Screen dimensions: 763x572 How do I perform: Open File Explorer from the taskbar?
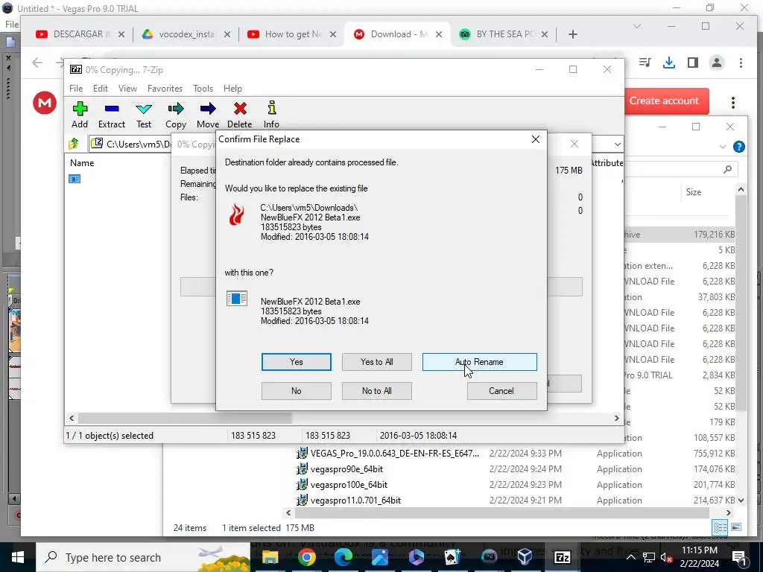(x=270, y=557)
